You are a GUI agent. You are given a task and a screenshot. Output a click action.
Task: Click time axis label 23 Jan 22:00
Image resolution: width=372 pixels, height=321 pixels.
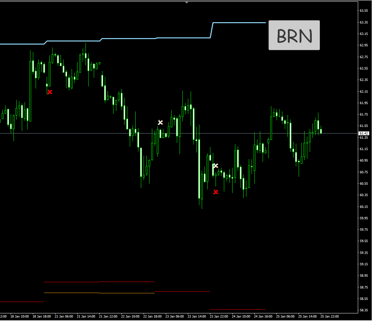point(219,316)
